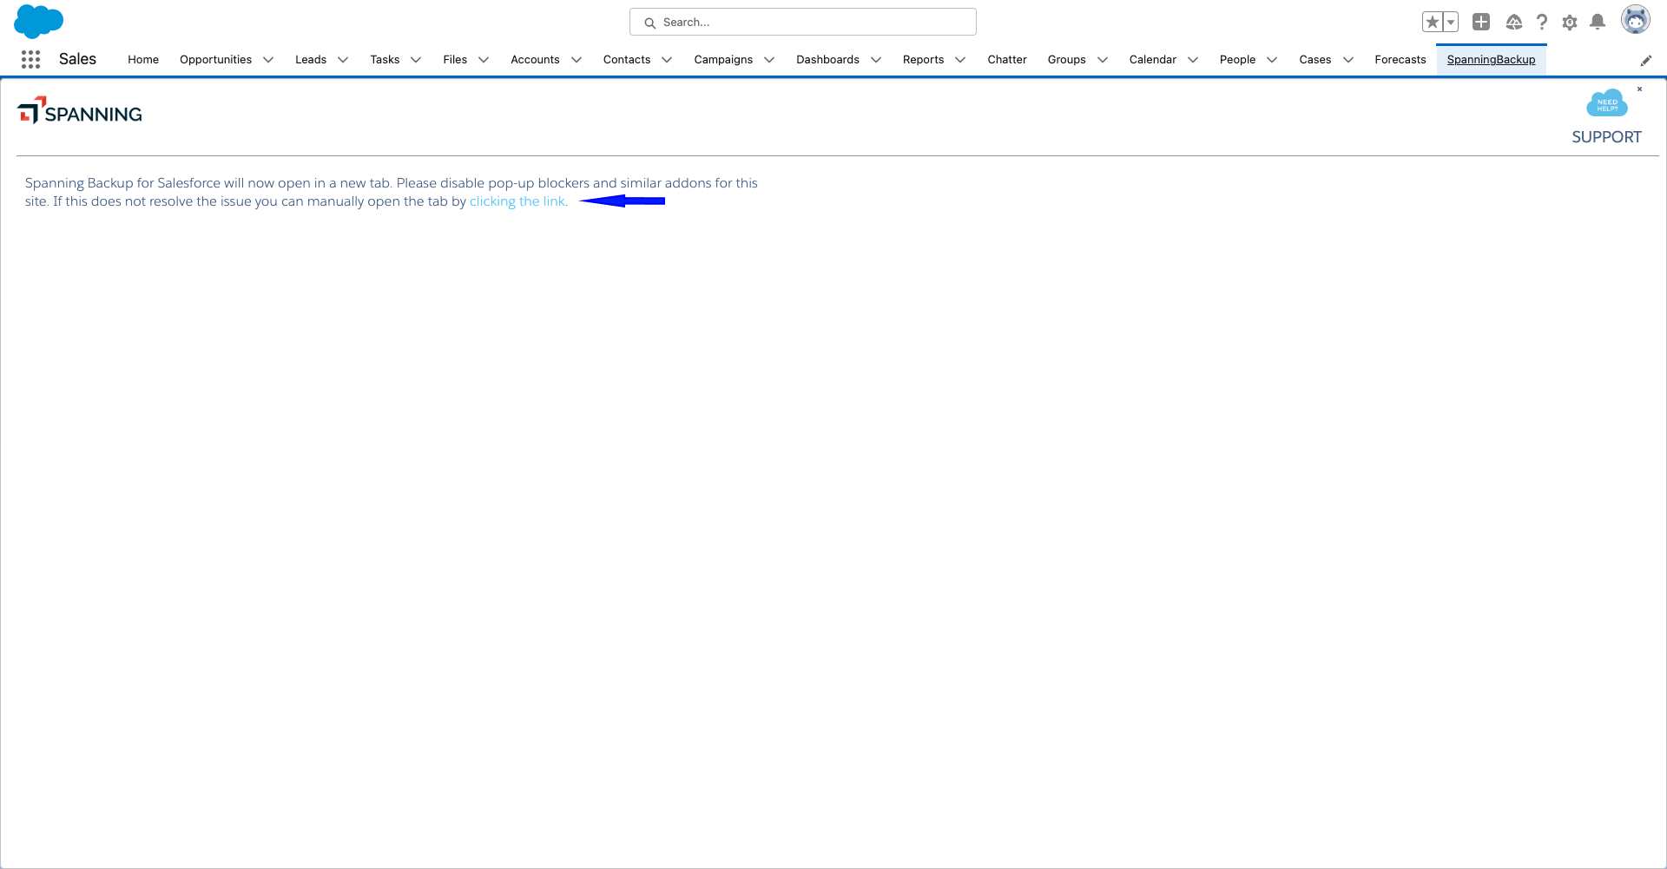The image size is (1667, 869).
Task: Open the Opportunities tab
Action: pos(215,60)
